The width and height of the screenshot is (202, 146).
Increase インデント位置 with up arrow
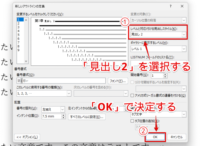(63, 115)
